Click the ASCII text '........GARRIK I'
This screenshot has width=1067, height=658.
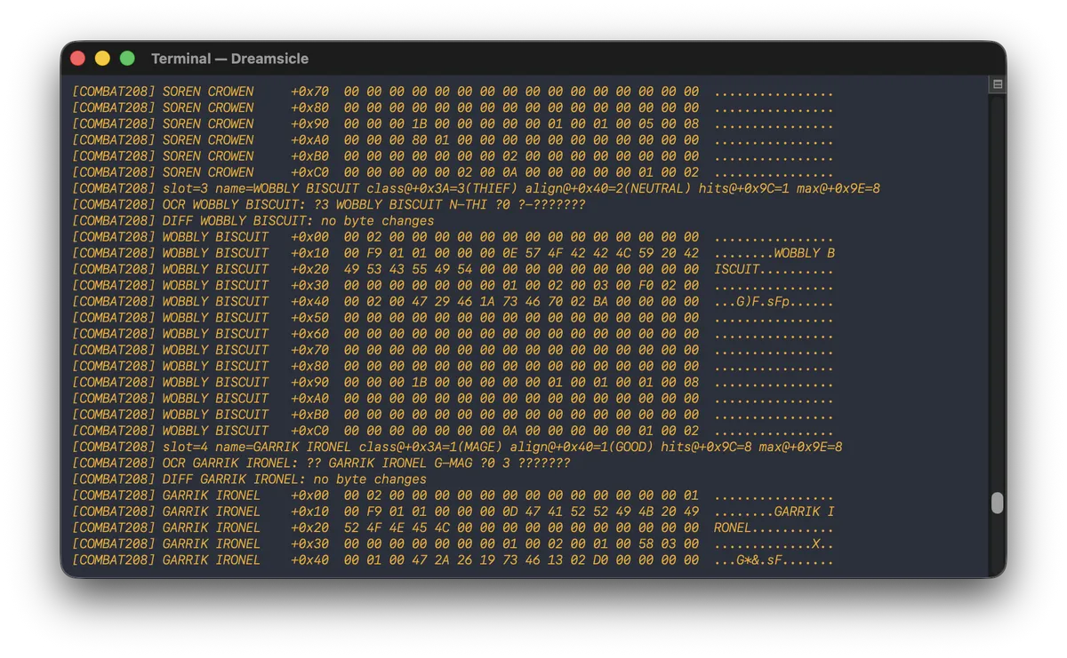tap(774, 511)
